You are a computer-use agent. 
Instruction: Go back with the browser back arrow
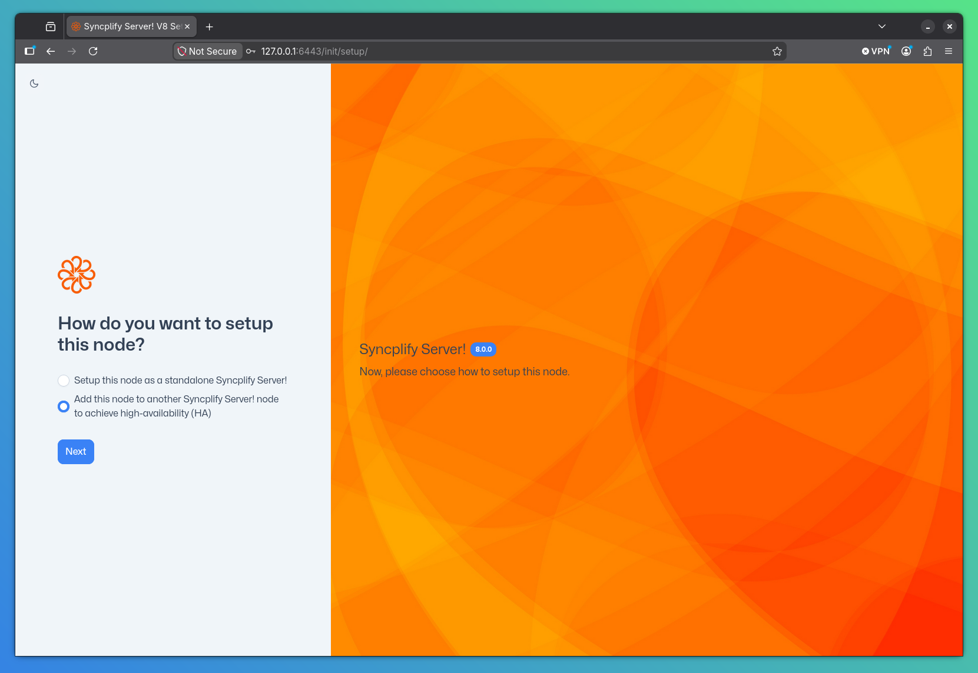[x=51, y=51]
